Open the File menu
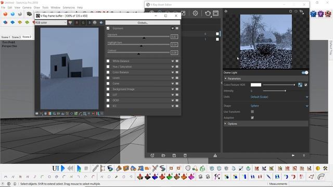This screenshot has height=187, width=333. click(x=3, y=7)
